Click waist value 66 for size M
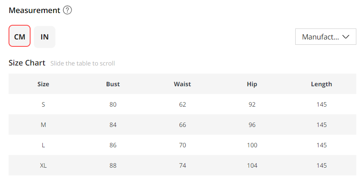This screenshot has width=360, height=177. coord(182,125)
